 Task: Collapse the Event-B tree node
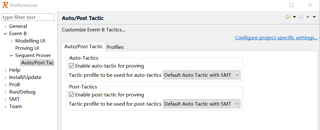tap(5, 34)
